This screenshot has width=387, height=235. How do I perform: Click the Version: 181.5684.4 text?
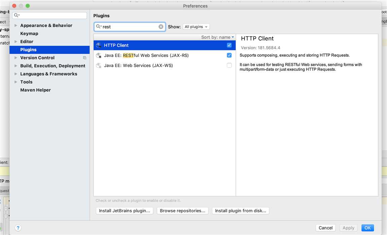pyautogui.click(x=260, y=48)
